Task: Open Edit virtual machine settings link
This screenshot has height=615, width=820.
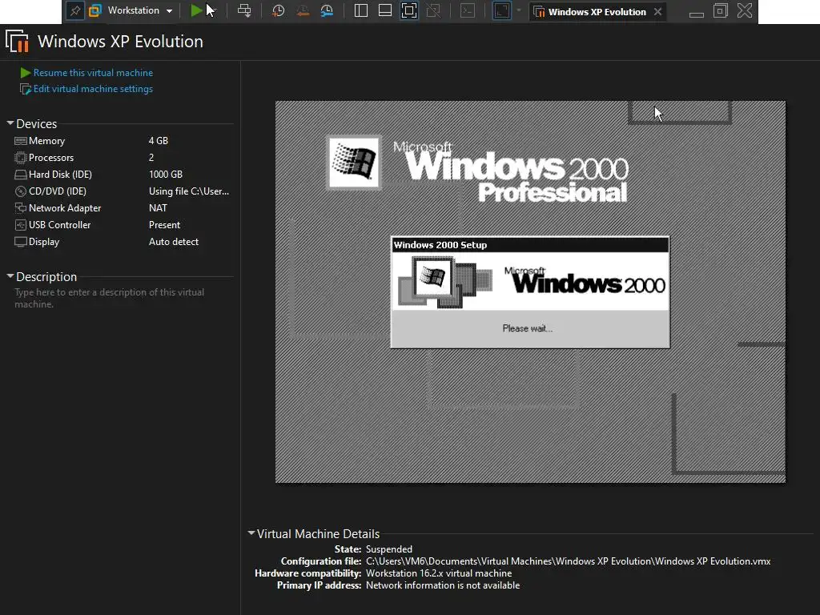Action: [93, 89]
